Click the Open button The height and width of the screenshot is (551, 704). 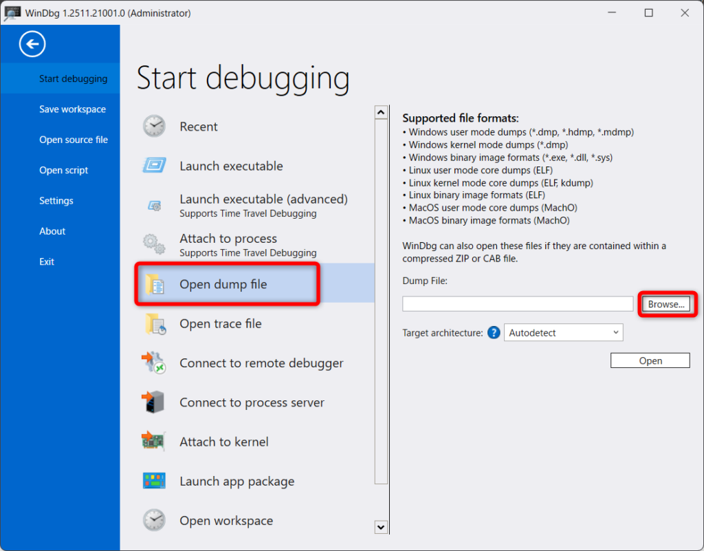click(x=650, y=360)
